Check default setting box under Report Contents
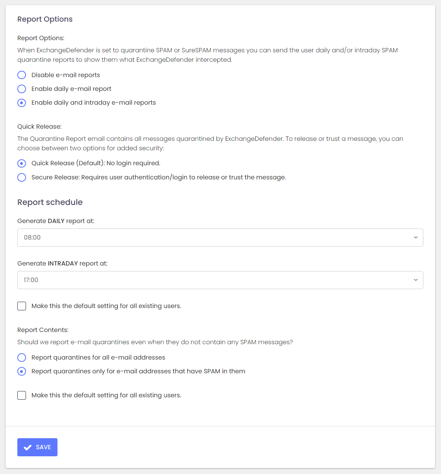 [22, 395]
